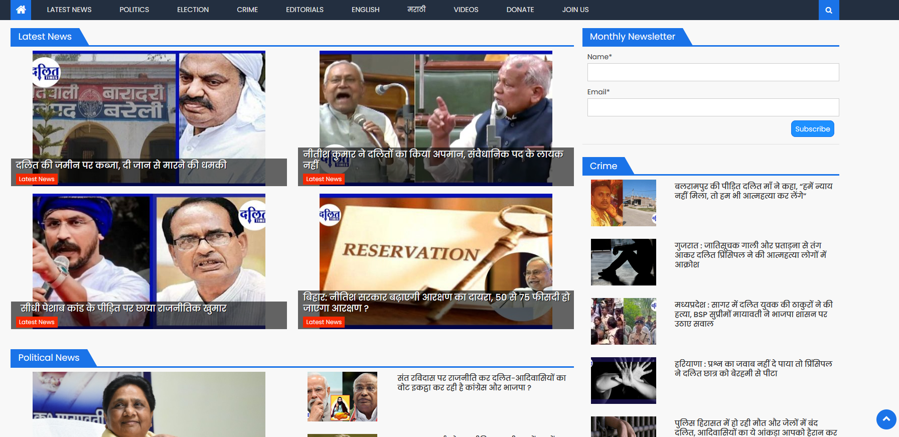The height and width of the screenshot is (437, 899).
Task: Open Gujarat Dalit principal suicide headline
Action: (x=751, y=255)
